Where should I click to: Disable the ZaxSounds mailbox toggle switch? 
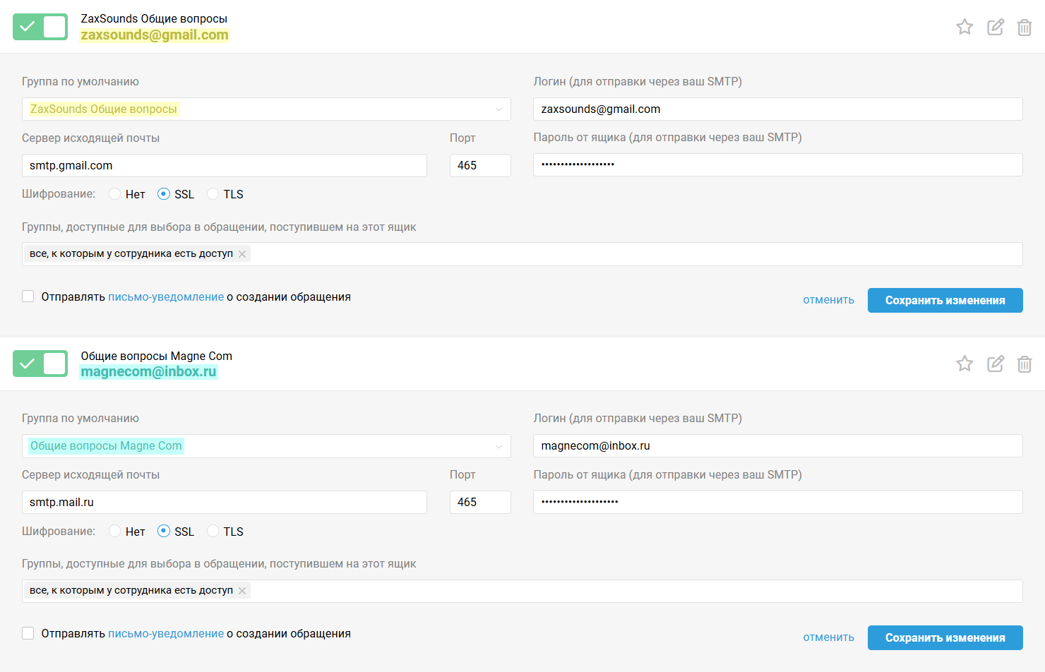[40, 27]
